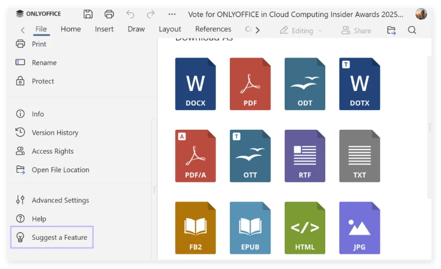
Task: Click the user profile avatar
Action: [x=421, y=14]
